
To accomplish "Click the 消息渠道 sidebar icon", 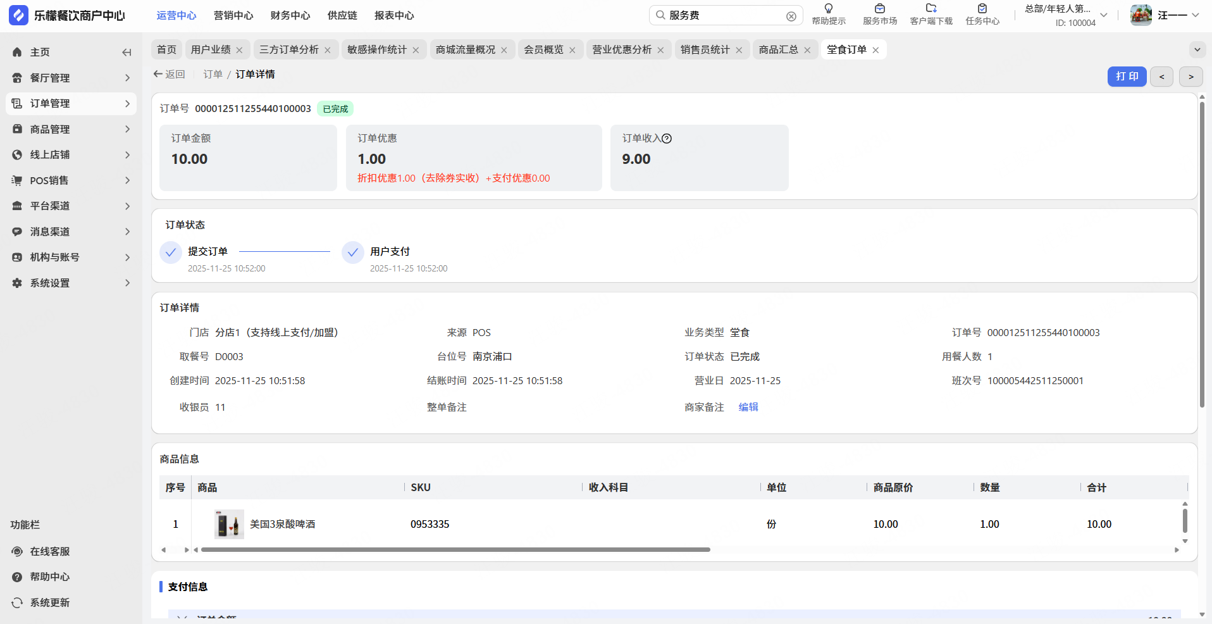I will point(17,232).
